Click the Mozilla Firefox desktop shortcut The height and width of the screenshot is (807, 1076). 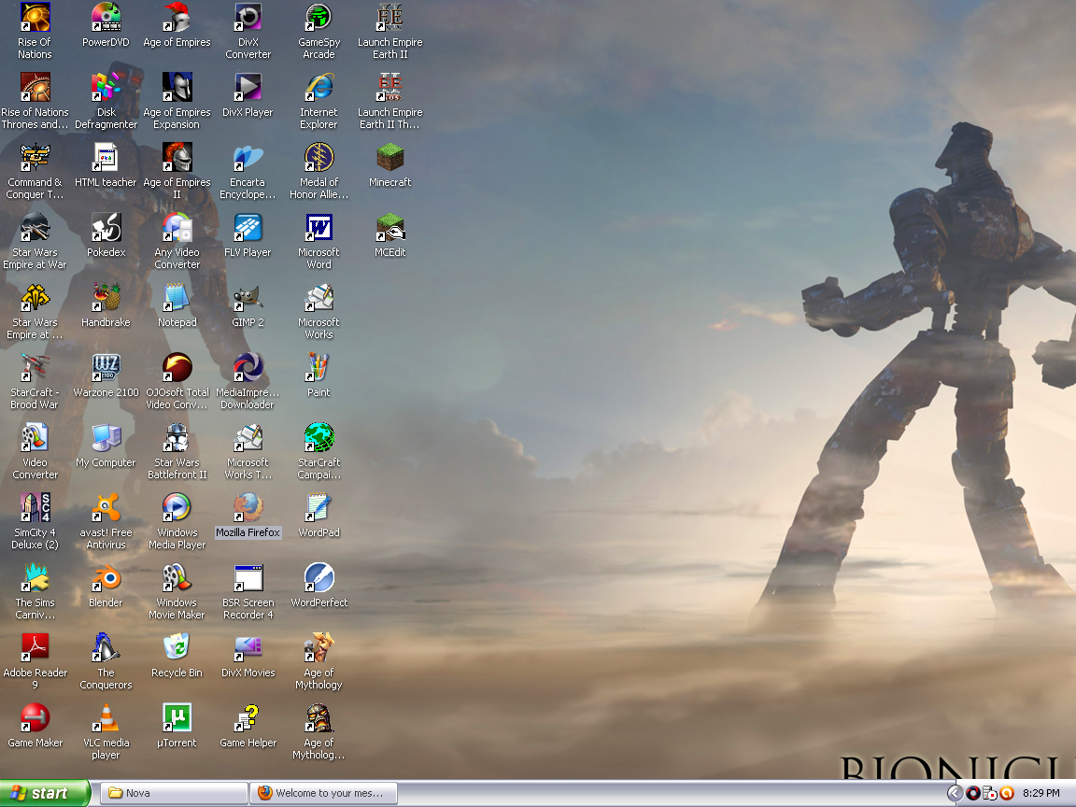tap(248, 510)
